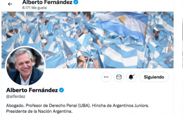This screenshot has width=183, height=116.
Task: Click verified badge in the top header bar
Action: 76,2
